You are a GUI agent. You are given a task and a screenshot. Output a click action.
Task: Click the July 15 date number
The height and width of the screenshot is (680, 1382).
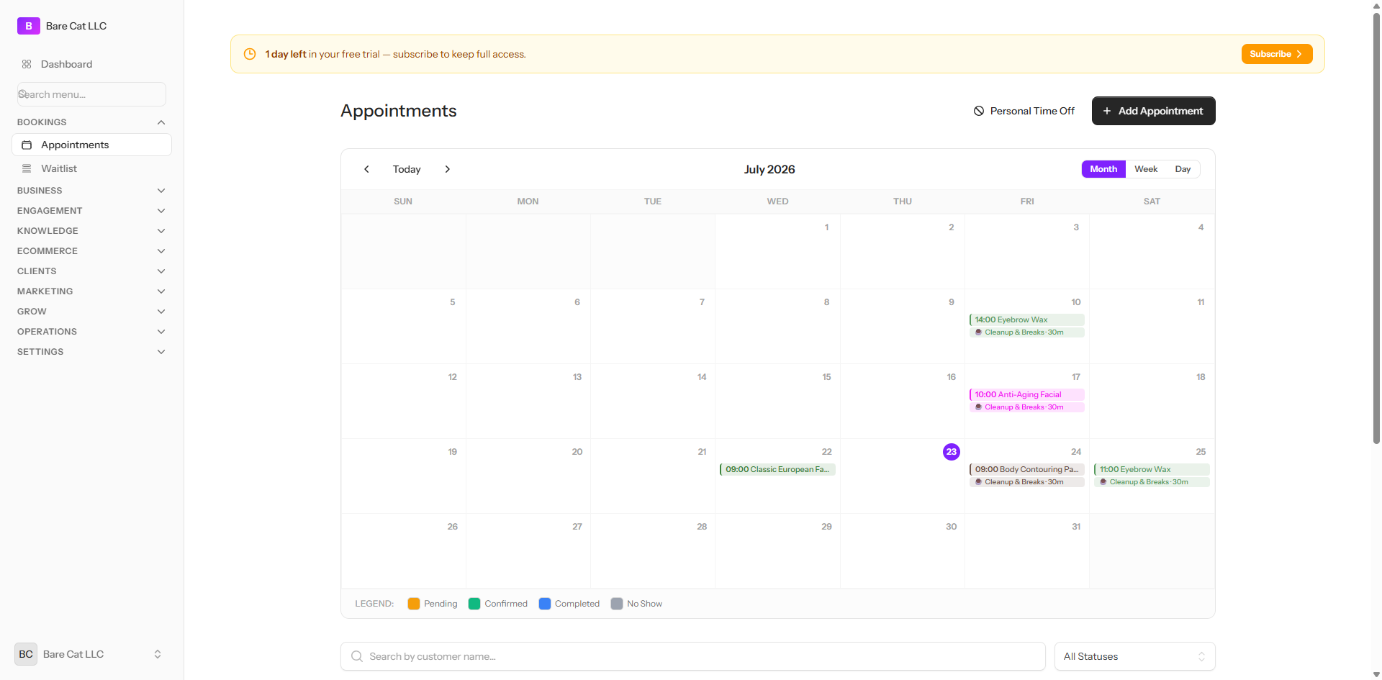[826, 377]
